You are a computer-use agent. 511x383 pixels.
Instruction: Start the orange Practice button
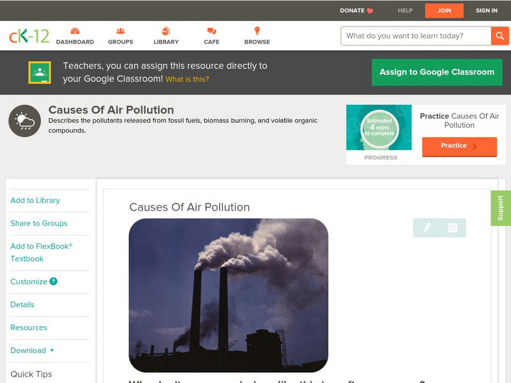pyautogui.click(x=459, y=146)
